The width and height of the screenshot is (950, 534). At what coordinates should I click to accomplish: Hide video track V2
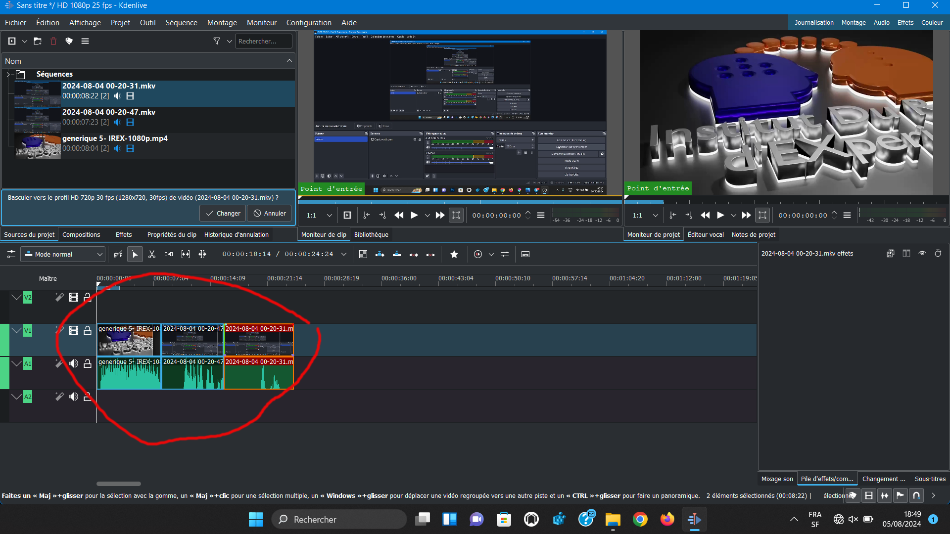(x=74, y=297)
